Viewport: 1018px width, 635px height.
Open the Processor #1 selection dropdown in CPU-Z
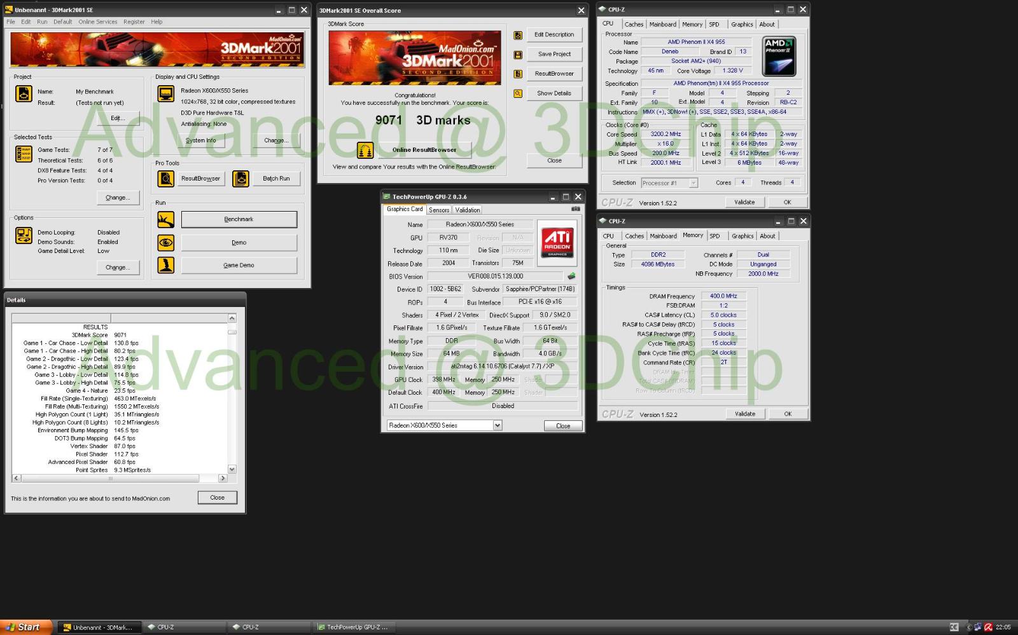(x=693, y=183)
